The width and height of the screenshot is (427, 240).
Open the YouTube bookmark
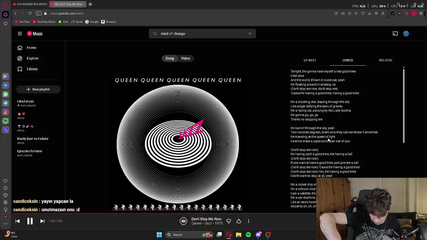(x=22, y=22)
